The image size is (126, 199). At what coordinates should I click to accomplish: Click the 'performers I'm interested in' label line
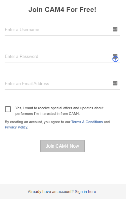click(x=48, y=114)
